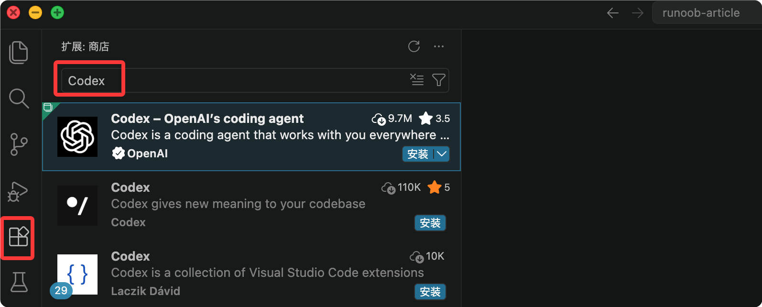This screenshot has height=307, width=762.
Task: Open the Source Control view
Action: [x=19, y=144]
